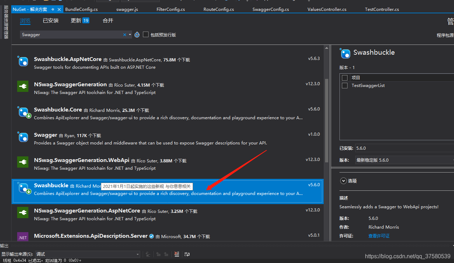Switch to the 已安装 installed tab
This screenshot has width=454, height=263.
point(51,21)
